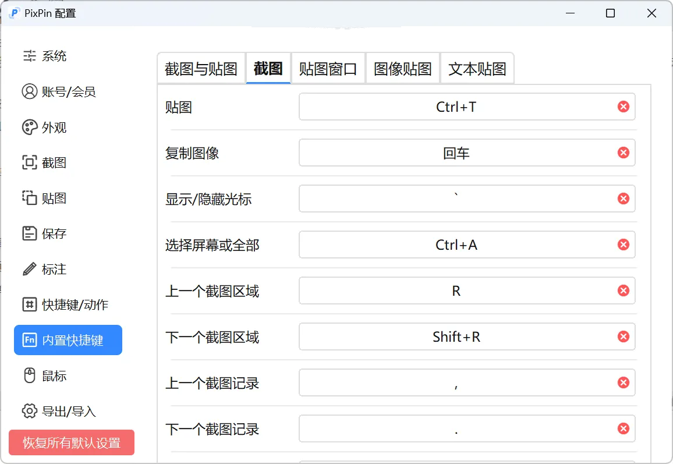Open the 鼠标 mouse settings
The width and height of the screenshot is (673, 464).
[x=52, y=376]
